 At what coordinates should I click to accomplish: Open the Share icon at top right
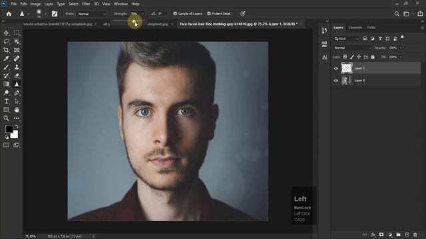420,13
